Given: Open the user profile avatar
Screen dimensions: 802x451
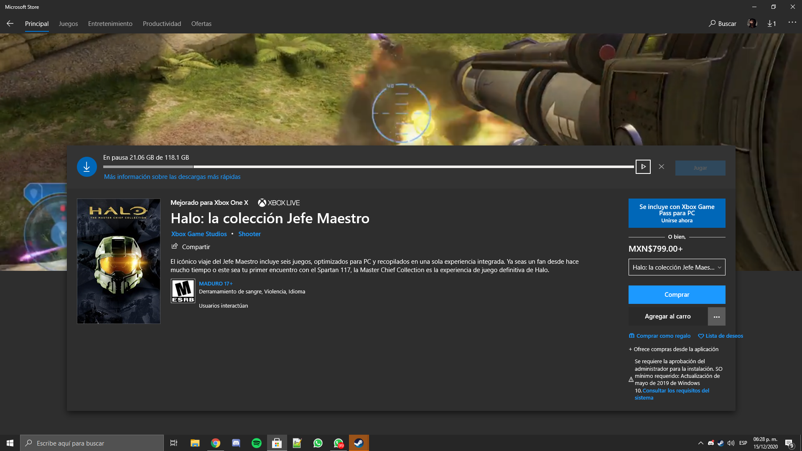Looking at the screenshot, I should click(x=752, y=24).
